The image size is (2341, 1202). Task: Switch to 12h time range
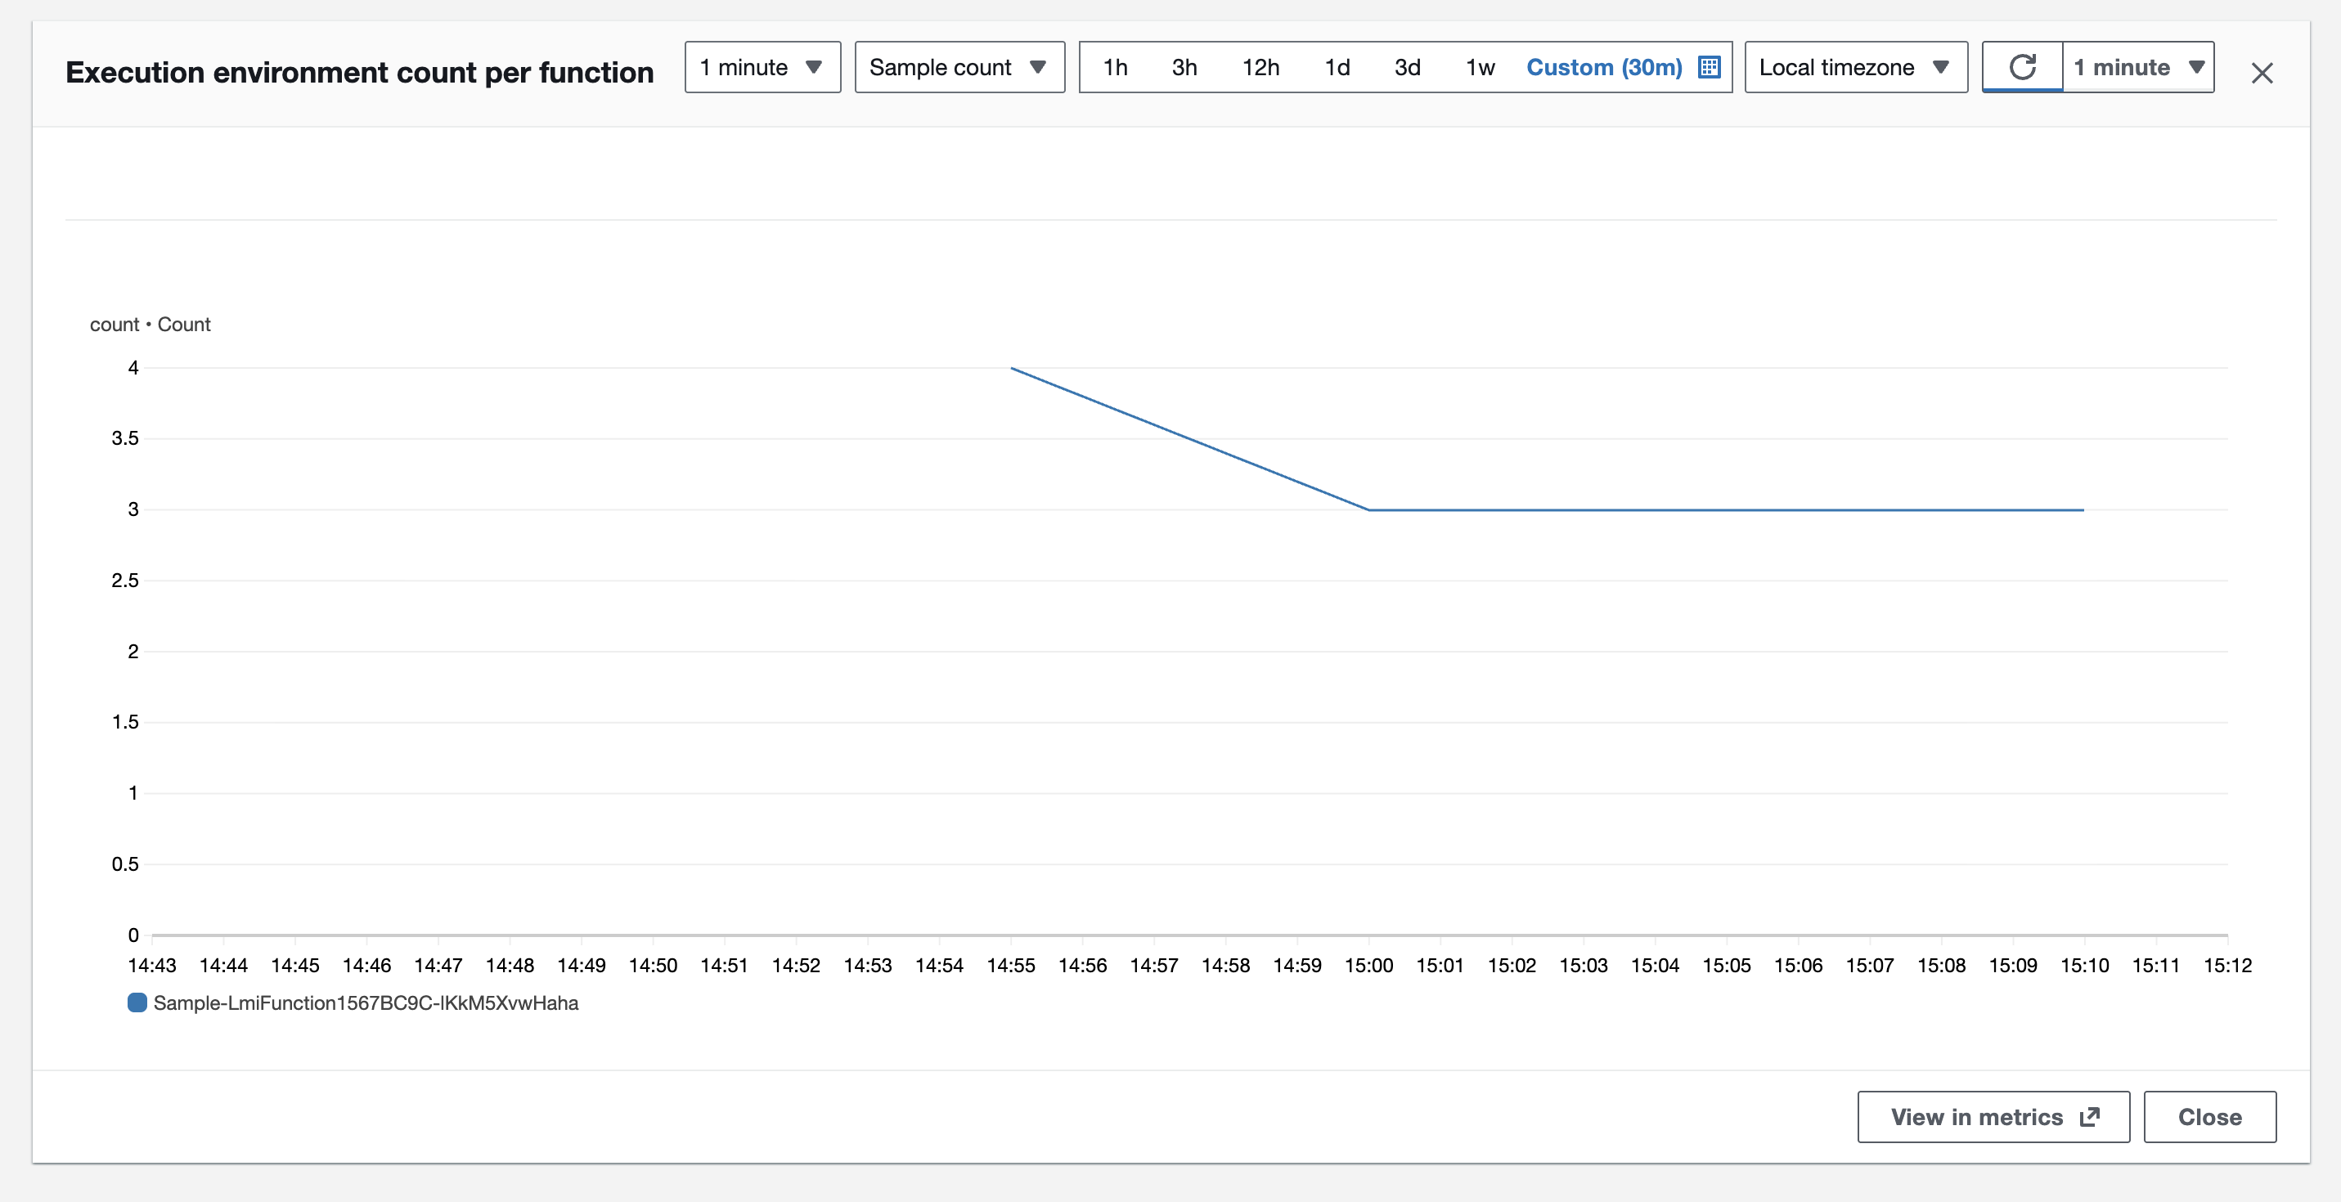pyautogui.click(x=1260, y=67)
